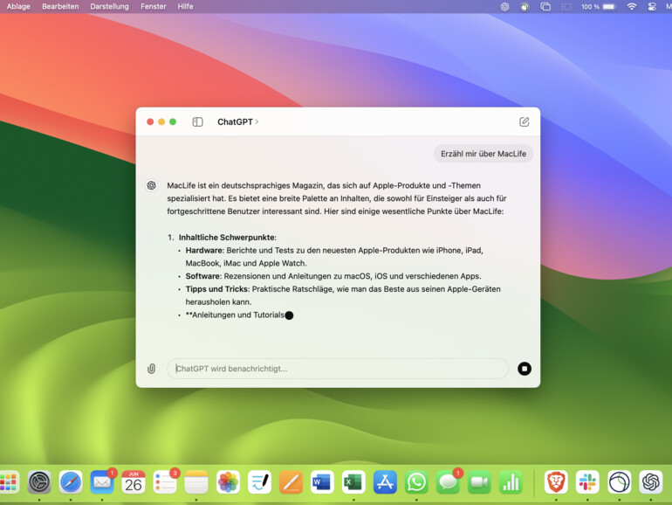The height and width of the screenshot is (505, 672).
Task: Focus the ChatGPT message input field
Action: tap(338, 369)
